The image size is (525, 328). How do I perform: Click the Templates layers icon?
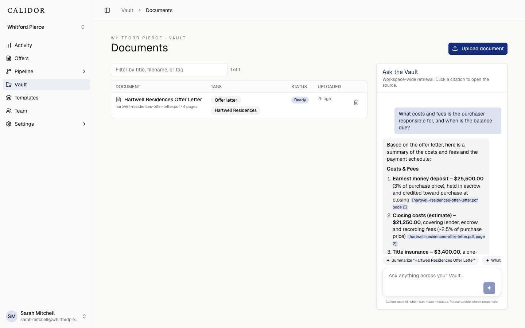(x=9, y=98)
